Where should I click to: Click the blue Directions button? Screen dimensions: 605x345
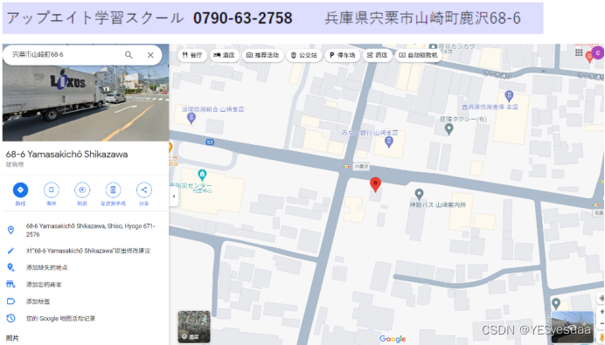[x=20, y=190]
